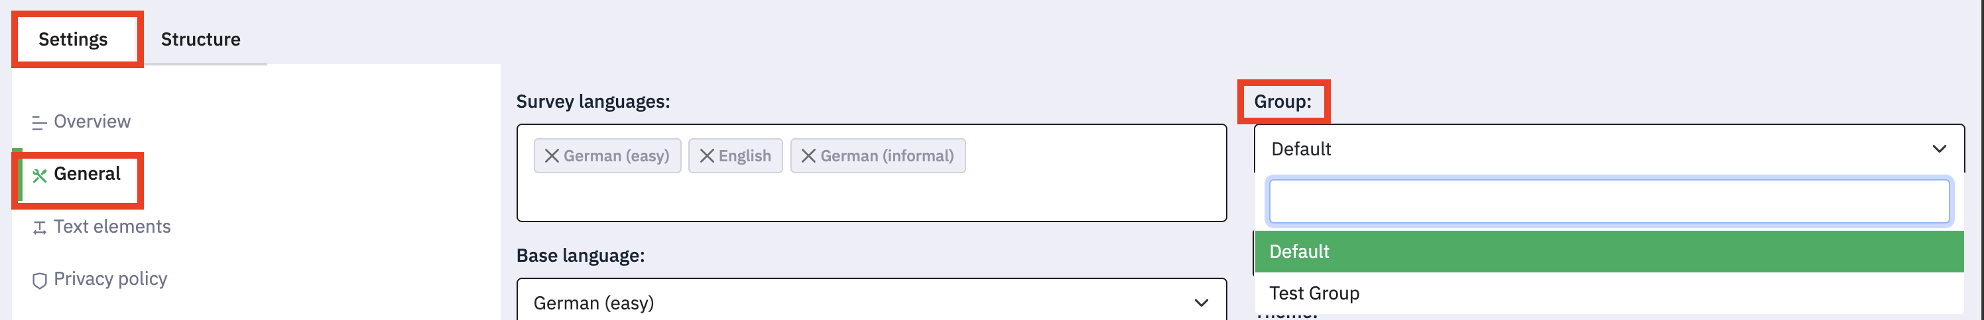
Task: Switch to the Settings tab
Action: pyautogui.click(x=73, y=39)
